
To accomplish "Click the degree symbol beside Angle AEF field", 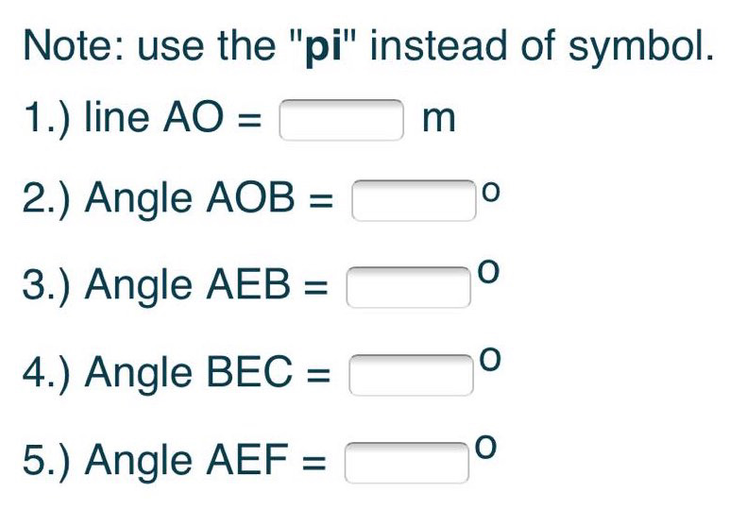I will coord(486,446).
